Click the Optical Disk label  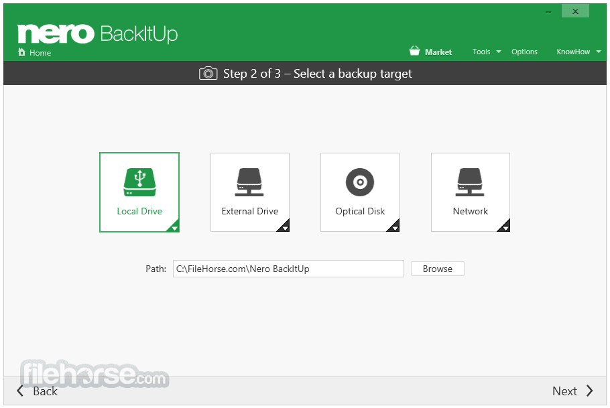coord(360,211)
